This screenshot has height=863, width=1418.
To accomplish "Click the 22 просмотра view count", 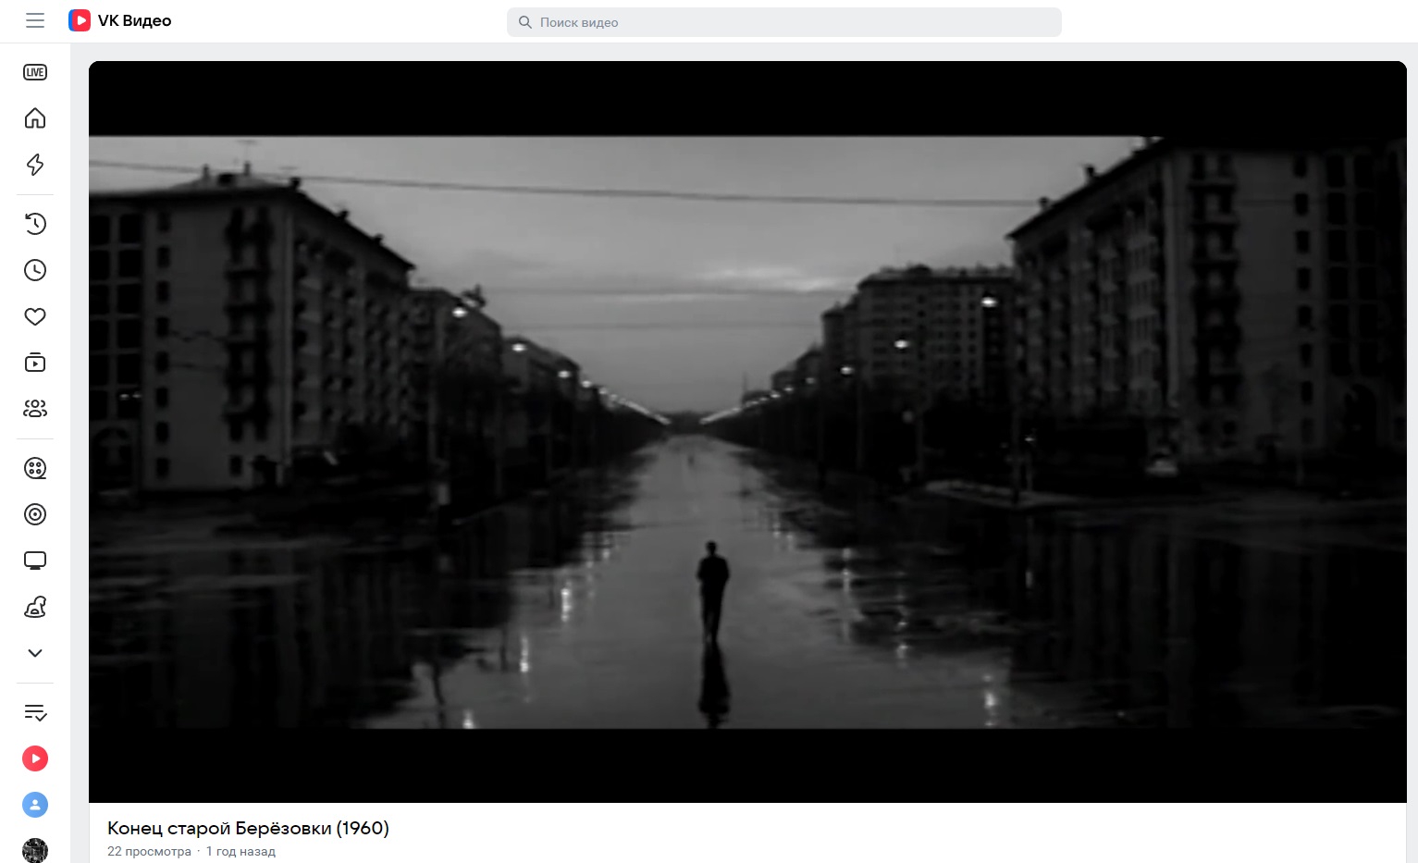I will pos(149,851).
